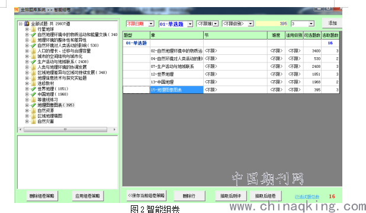Viewport: 366px width, 213px height.
Task: Select tree label 区域地理填图
Action: 50,116
